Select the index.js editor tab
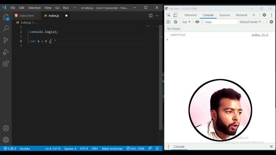Screen dimensions: 276x155 [x=53, y=15]
